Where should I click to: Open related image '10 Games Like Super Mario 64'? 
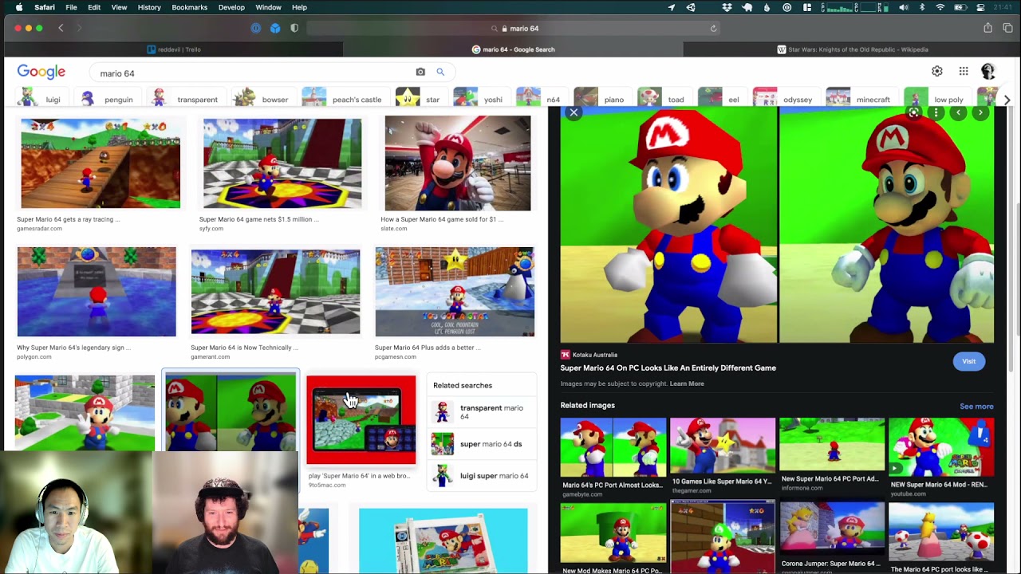(723, 446)
